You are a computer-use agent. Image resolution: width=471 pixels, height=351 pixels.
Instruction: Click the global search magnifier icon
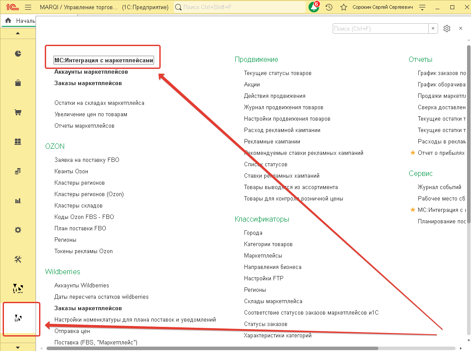(x=178, y=7)
